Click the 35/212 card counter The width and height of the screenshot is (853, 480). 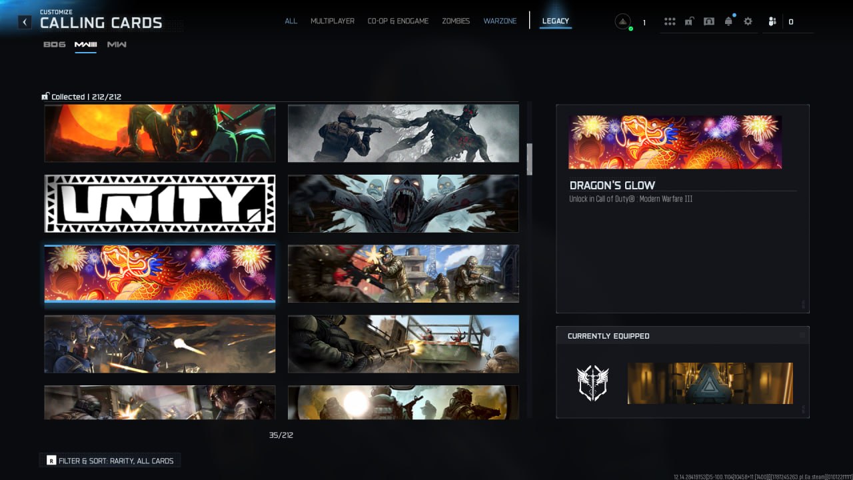click(x=281, y=435)
